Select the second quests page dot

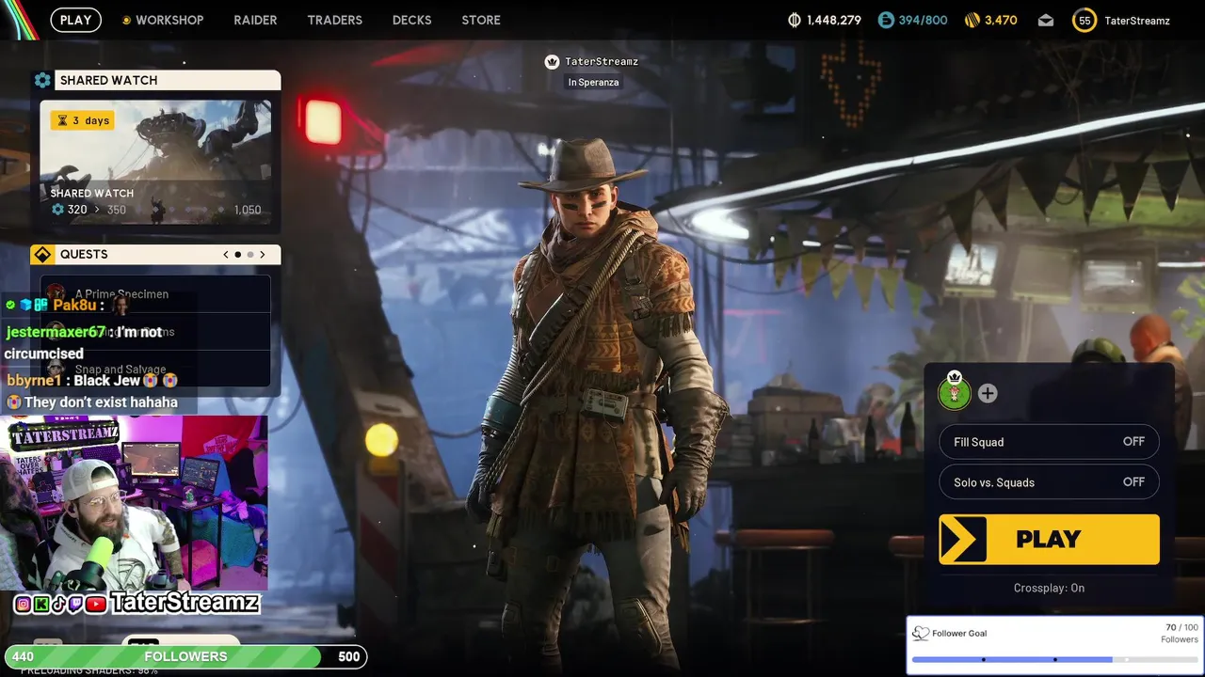click(250, 254)
